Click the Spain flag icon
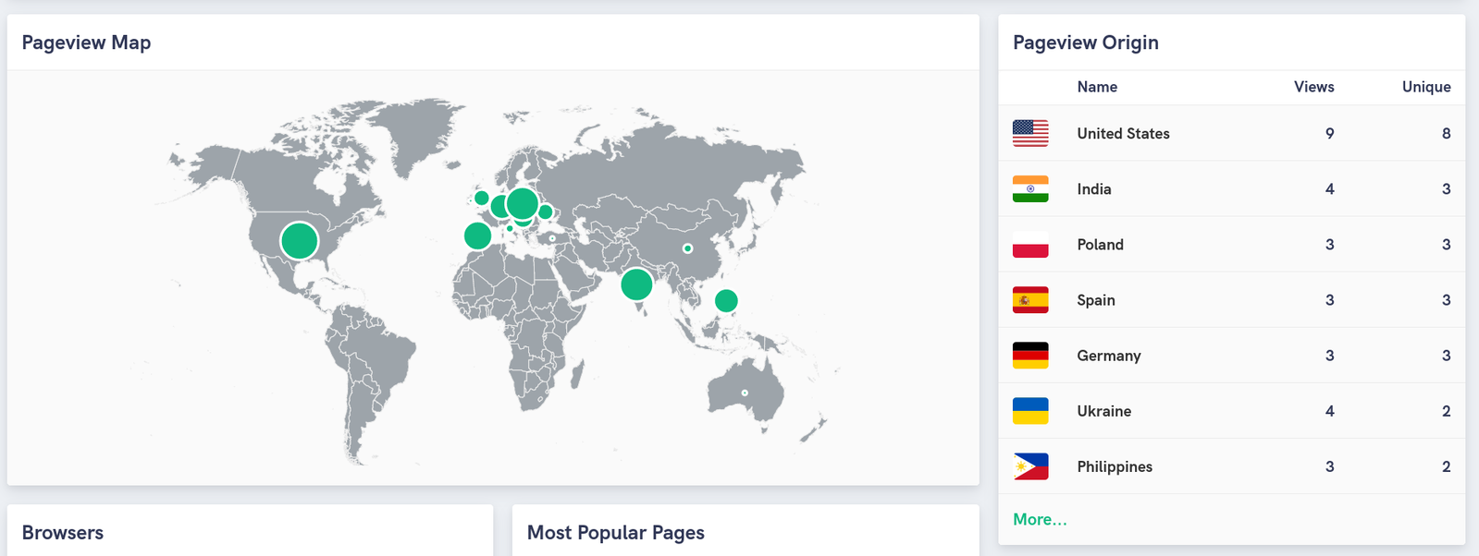Screen dimensions: 1479x556 pyautogui.click(x=1030, y=300)
